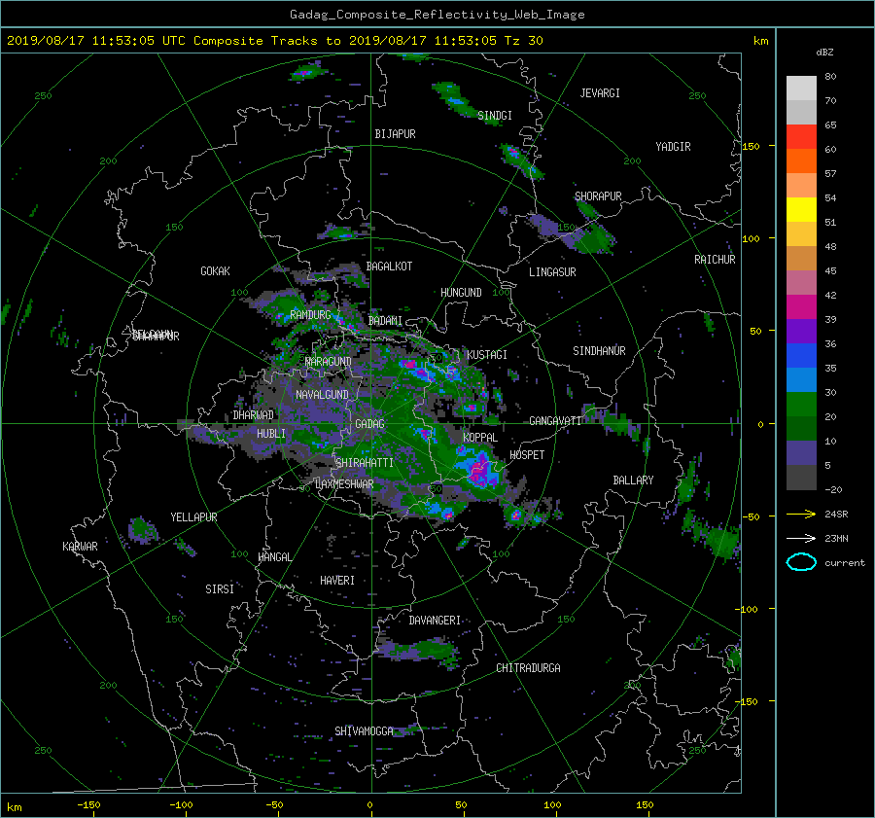Click the NAVALGUND city label
The image size is (875, 818).
click(322, 395)
